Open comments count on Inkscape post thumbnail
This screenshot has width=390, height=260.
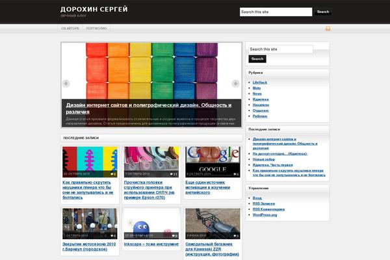(175, 235)
